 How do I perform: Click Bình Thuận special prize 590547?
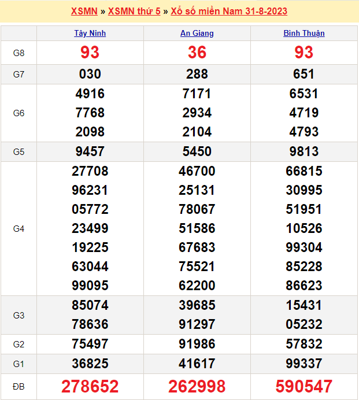coord(304,386)
